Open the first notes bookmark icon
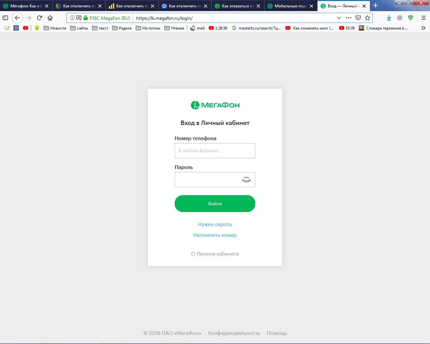 tap(7, 28)
